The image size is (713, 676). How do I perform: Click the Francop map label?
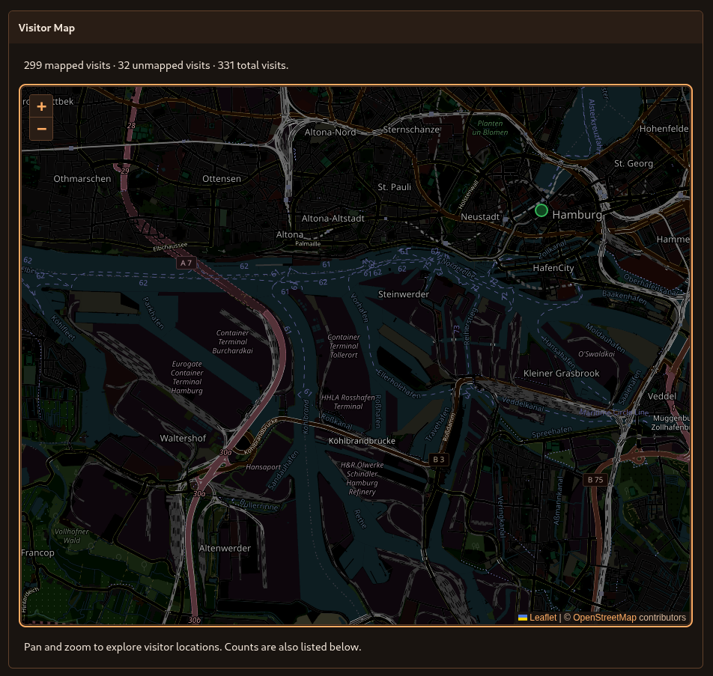[x=37, y=552]
